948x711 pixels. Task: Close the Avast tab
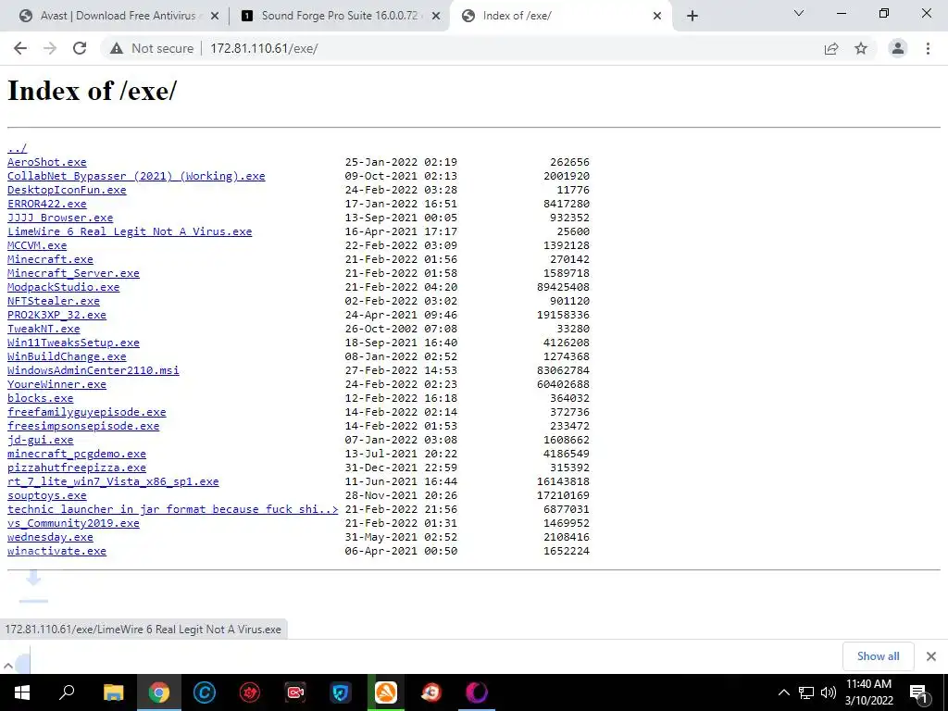coord(215,17)
